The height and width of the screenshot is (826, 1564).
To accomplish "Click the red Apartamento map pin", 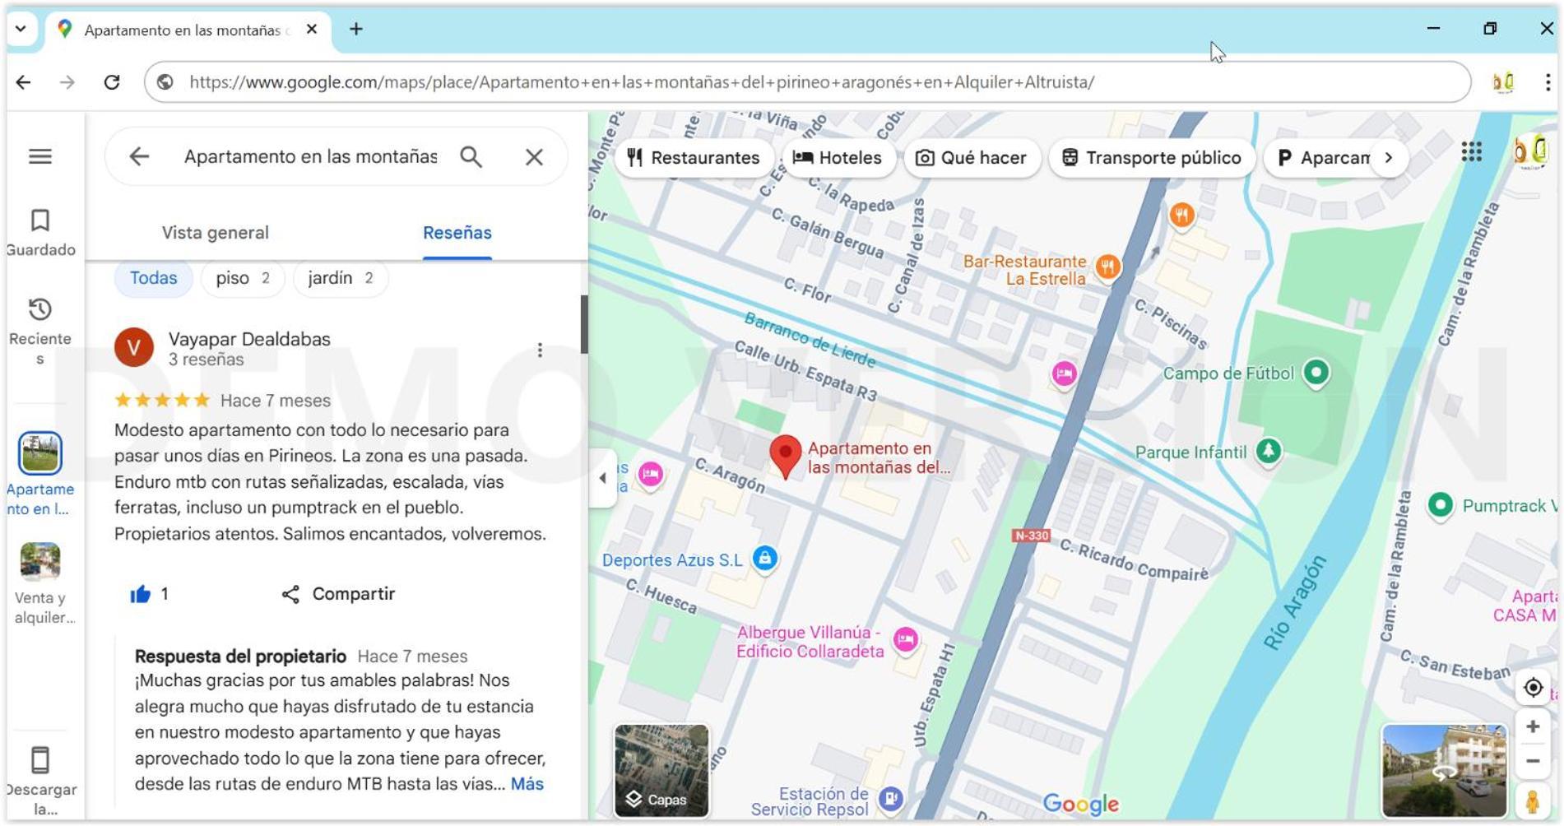I will pos(786,457).
